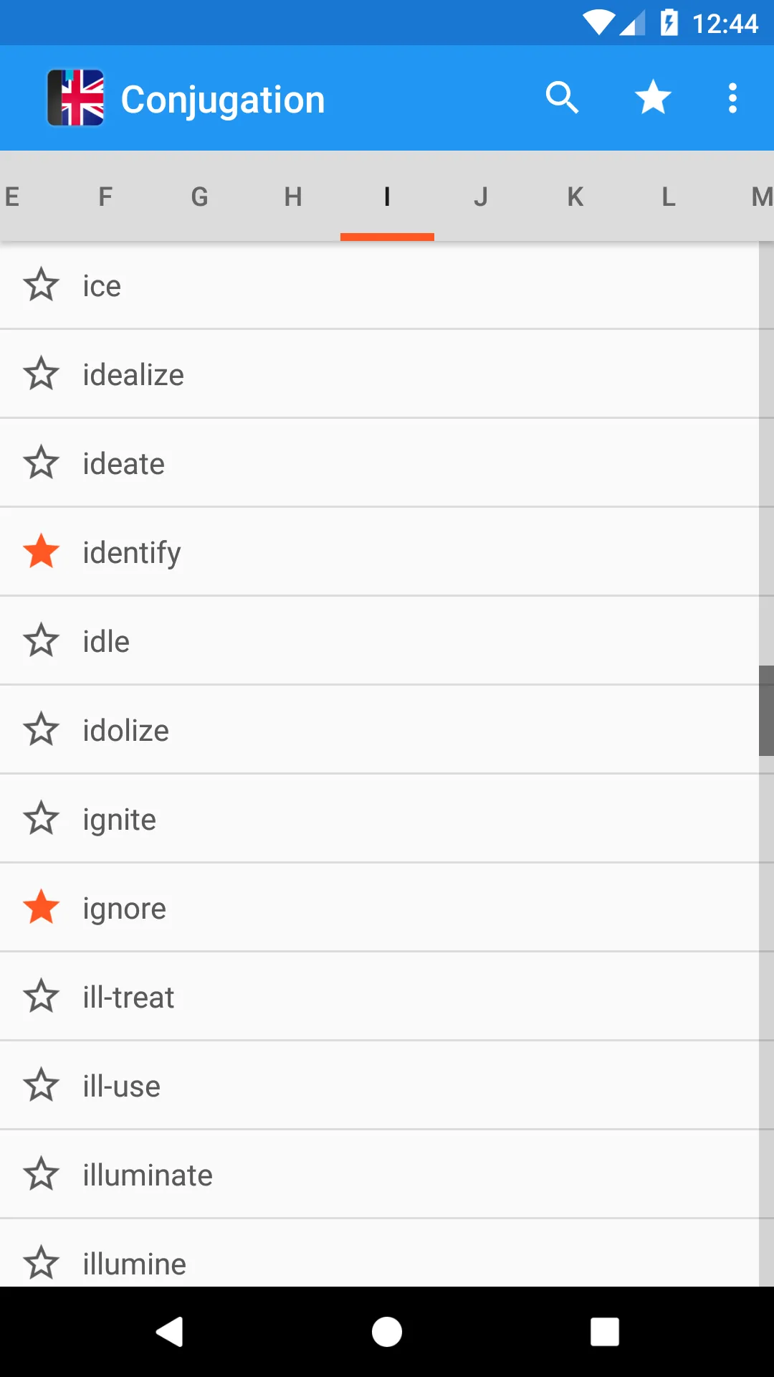View conjugation of ill-treat
The height and width of the screenshot is (1377, 774).
tap(129, 997)
